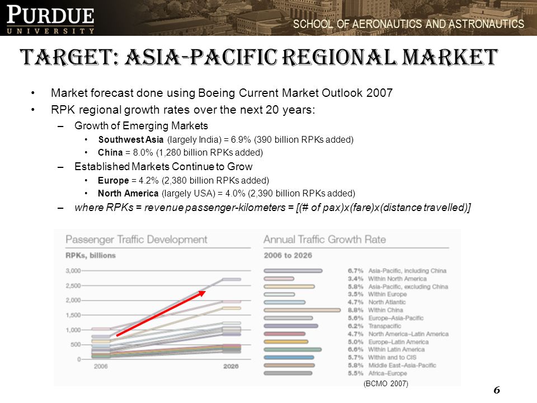Viewport: 537px width, 403px height.
Task: Click the 6.2% Transpacific growth value
Action: pyautogui.click(x=356, y=326)
